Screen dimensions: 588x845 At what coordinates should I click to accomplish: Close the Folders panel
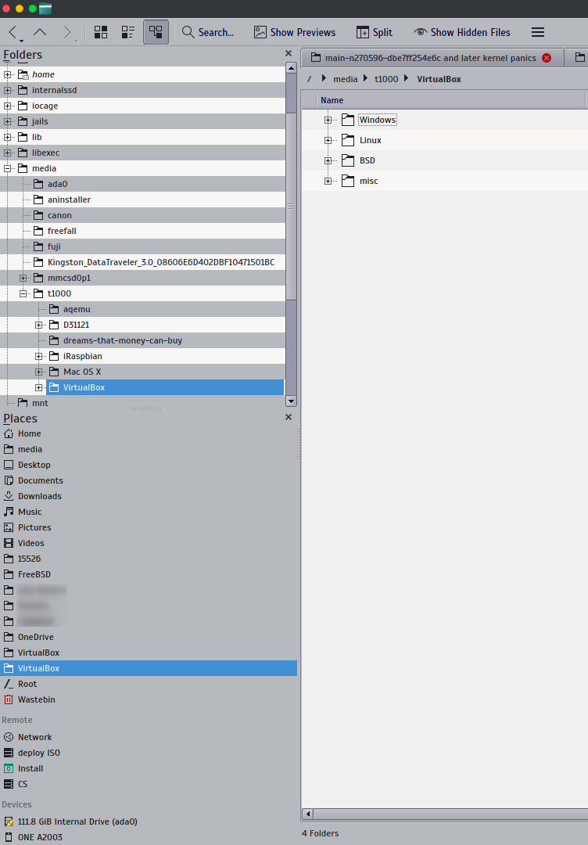tap(289, 54)
